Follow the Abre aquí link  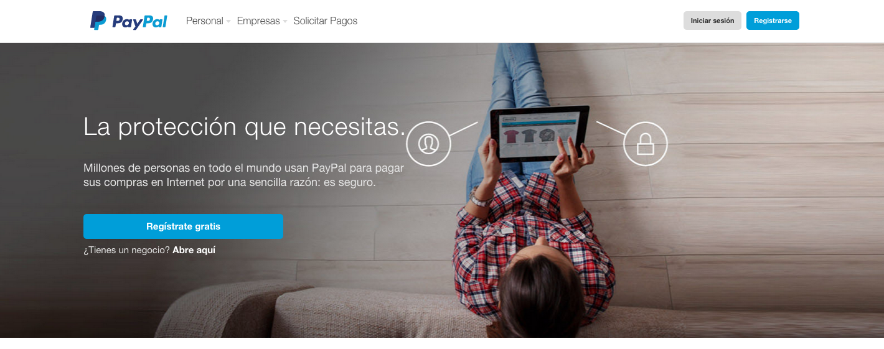pos(194,250)
